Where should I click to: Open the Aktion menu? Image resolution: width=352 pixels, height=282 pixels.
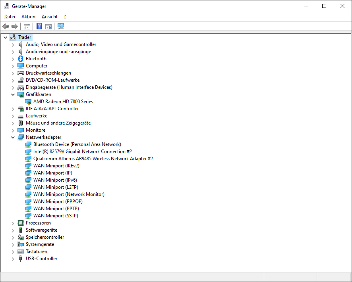(x=28, y=17)
